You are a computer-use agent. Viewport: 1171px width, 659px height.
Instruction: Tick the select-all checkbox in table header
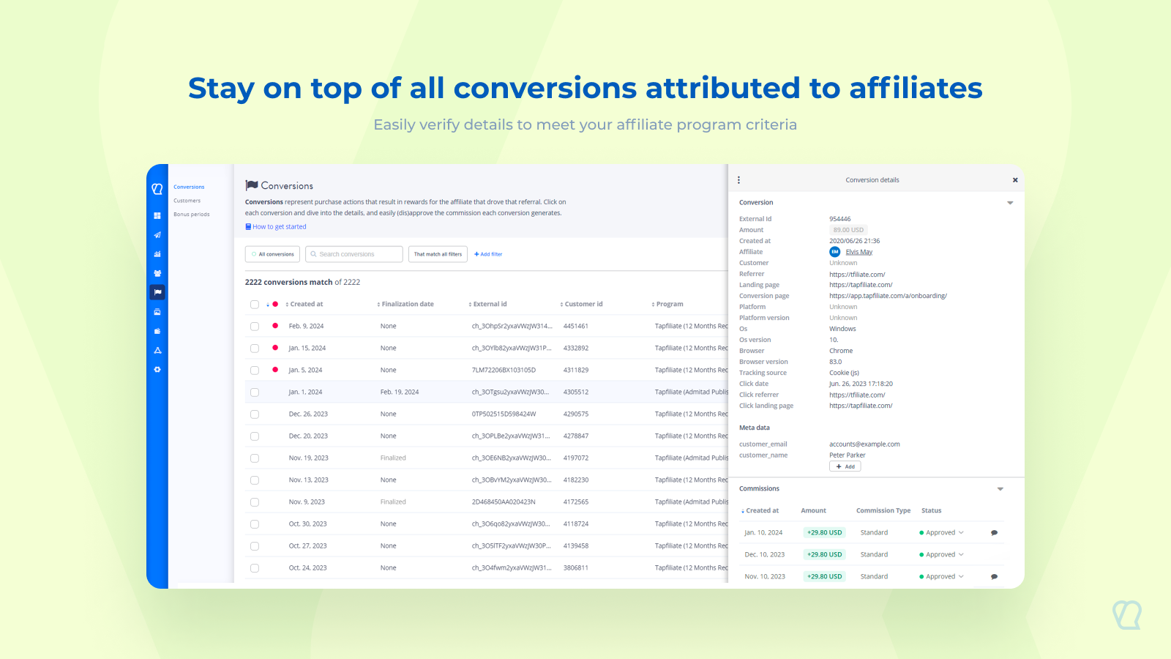[x=255, y=305]
